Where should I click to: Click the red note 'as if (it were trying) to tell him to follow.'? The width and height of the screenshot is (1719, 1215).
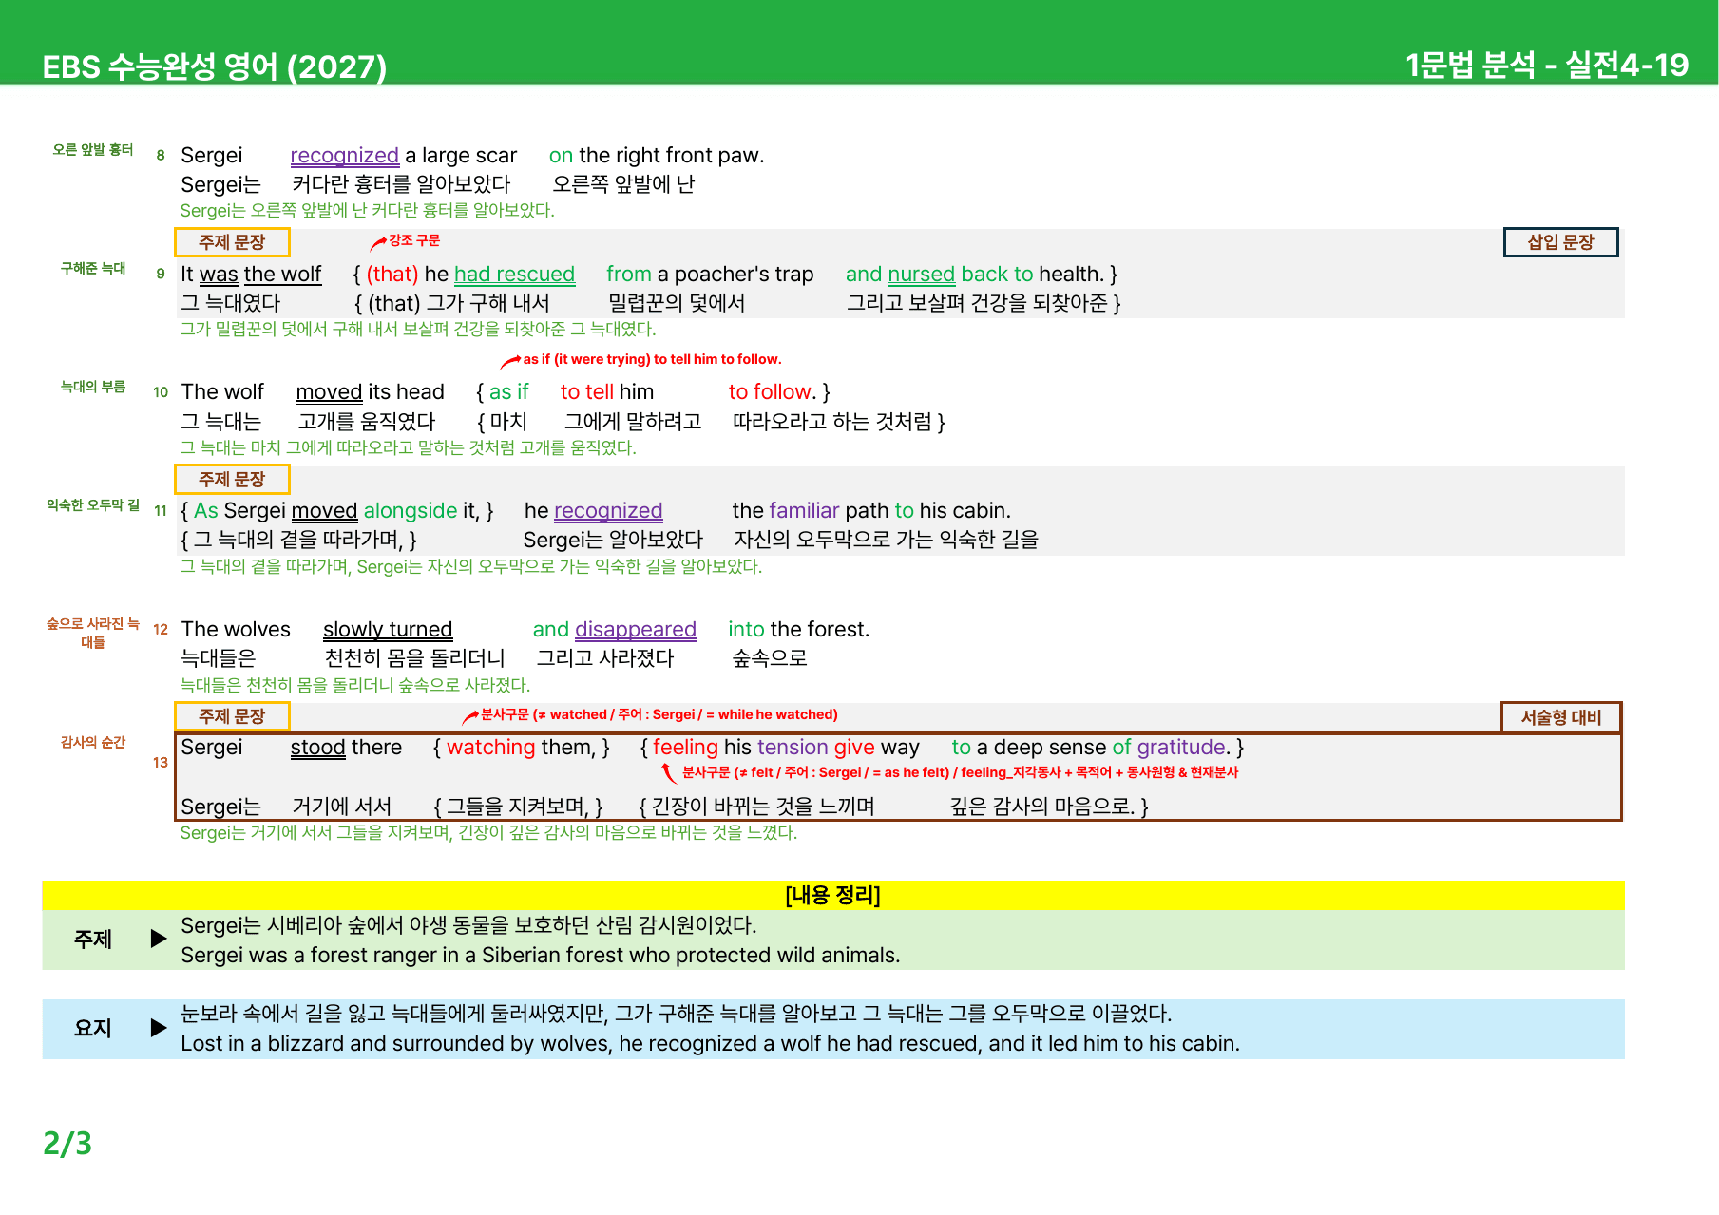[x=652, y=359]
